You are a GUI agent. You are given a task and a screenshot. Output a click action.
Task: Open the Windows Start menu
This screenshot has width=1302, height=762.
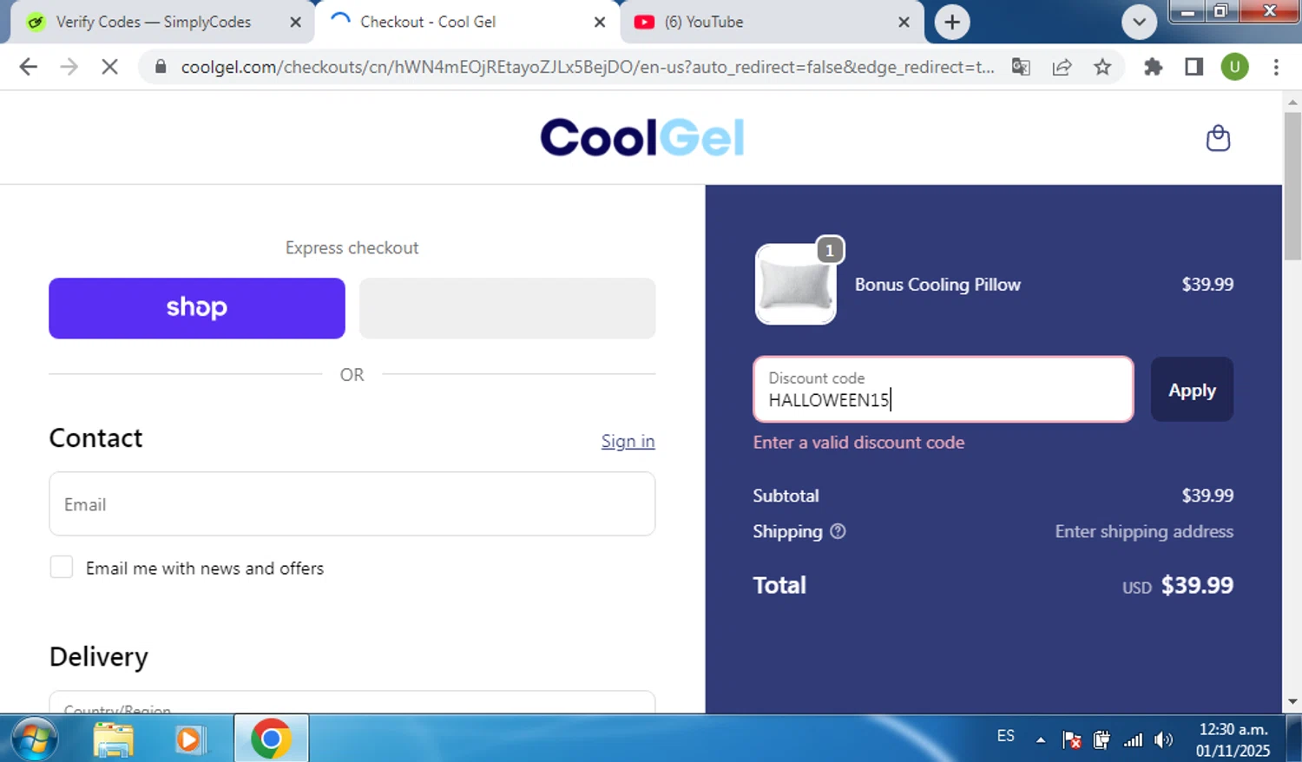(x=34, y=739)
